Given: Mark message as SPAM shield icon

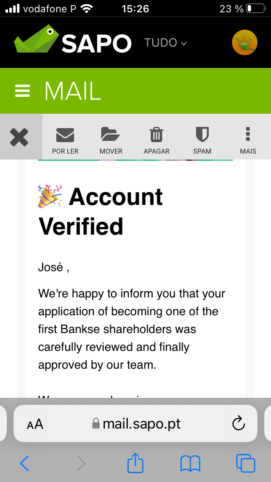Looking at the screenshot, I should [x=202, y=140].
